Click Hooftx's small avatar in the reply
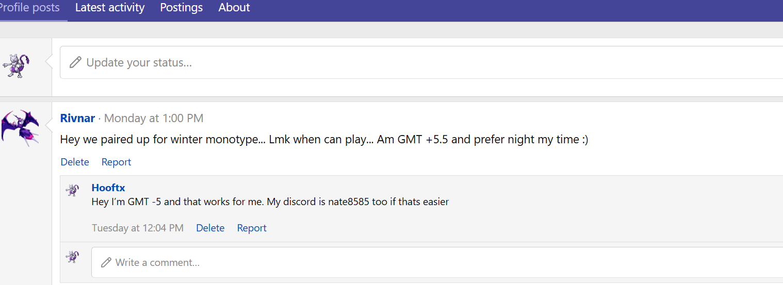 pyautogui.click(x=72, y=190)
